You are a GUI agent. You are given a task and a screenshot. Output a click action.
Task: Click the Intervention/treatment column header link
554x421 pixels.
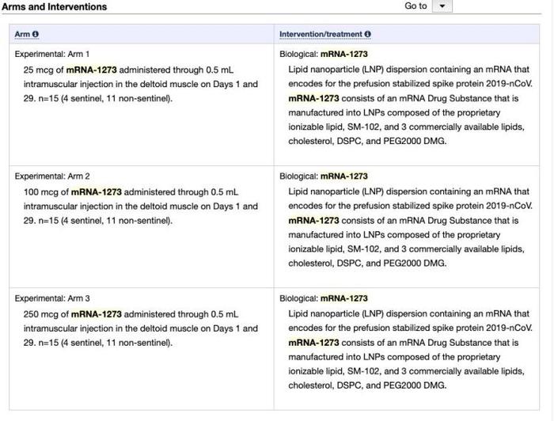[x=321, y=34]
